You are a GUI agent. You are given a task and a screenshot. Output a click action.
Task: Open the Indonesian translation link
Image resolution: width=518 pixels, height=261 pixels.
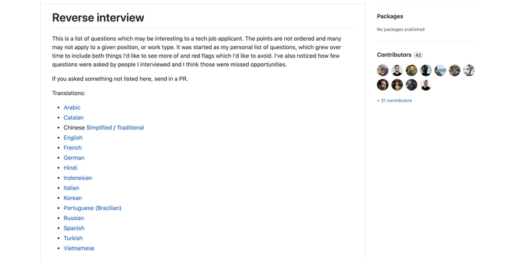pos(78,177)
